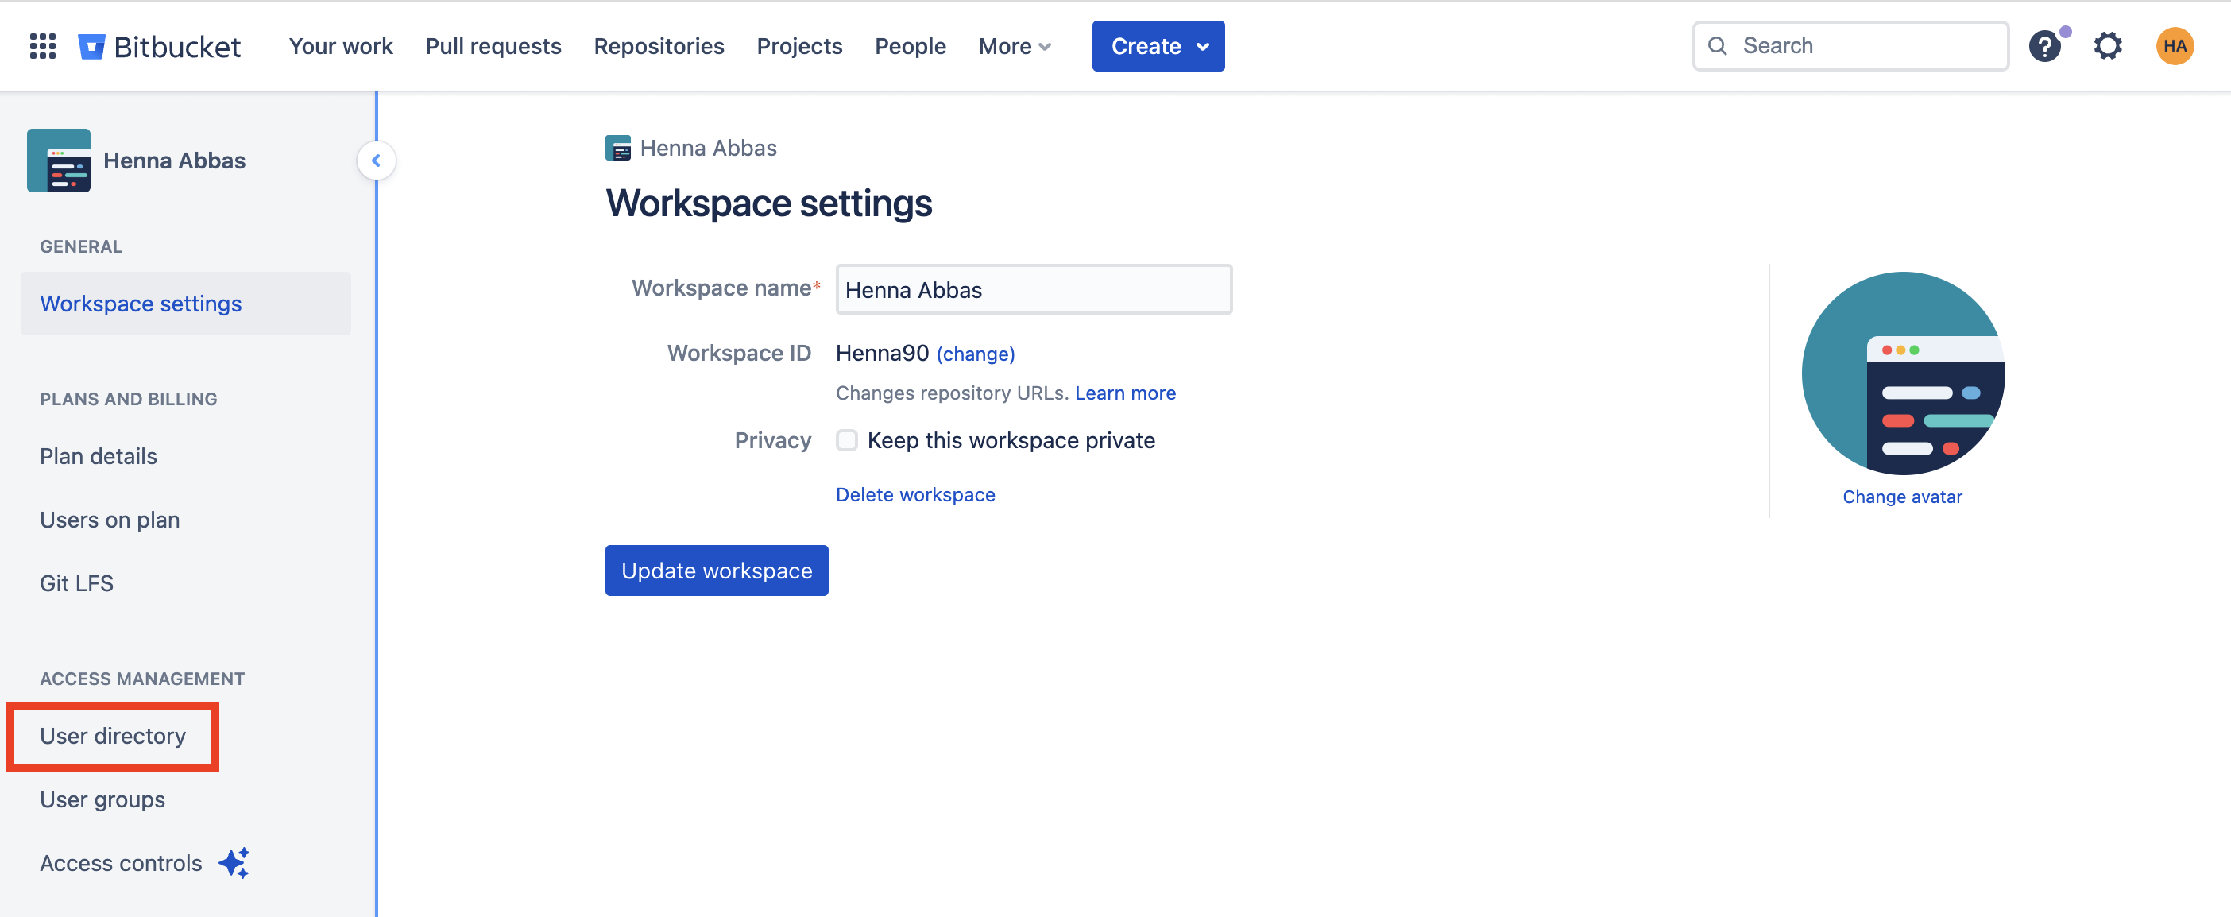Click the Bitbucket logo
Image resolution: width=2231 pixels, height=917 pixels.
click(160, 46)
